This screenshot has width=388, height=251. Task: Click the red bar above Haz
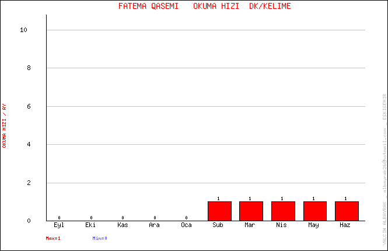pos(347,211)
